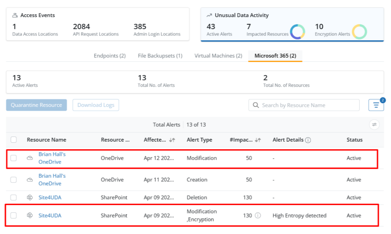Switch to the Endpoints tab

coord(110,56)
